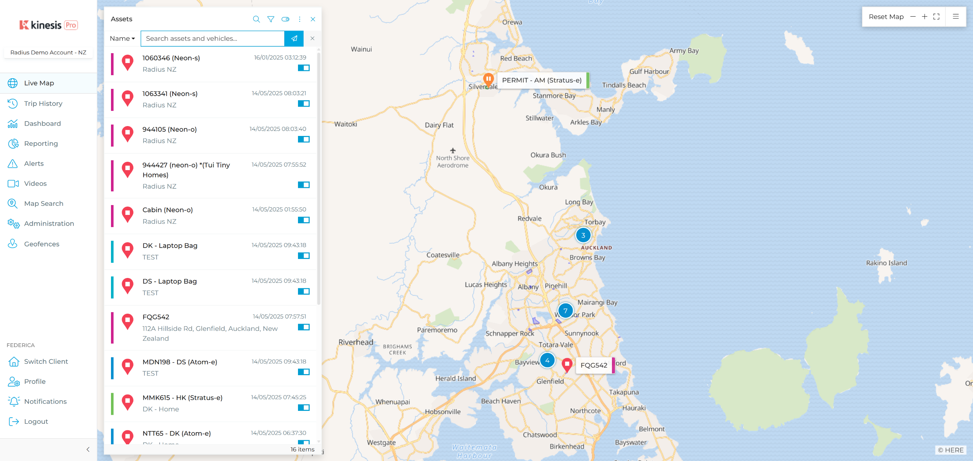Open the filter funnel icon in Assets panel
Image resolution: width=973 pixels, height=461 pixels.
point(271,19)
